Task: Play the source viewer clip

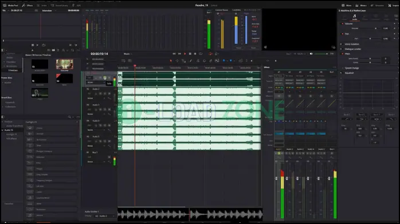Action: (37, 45)
